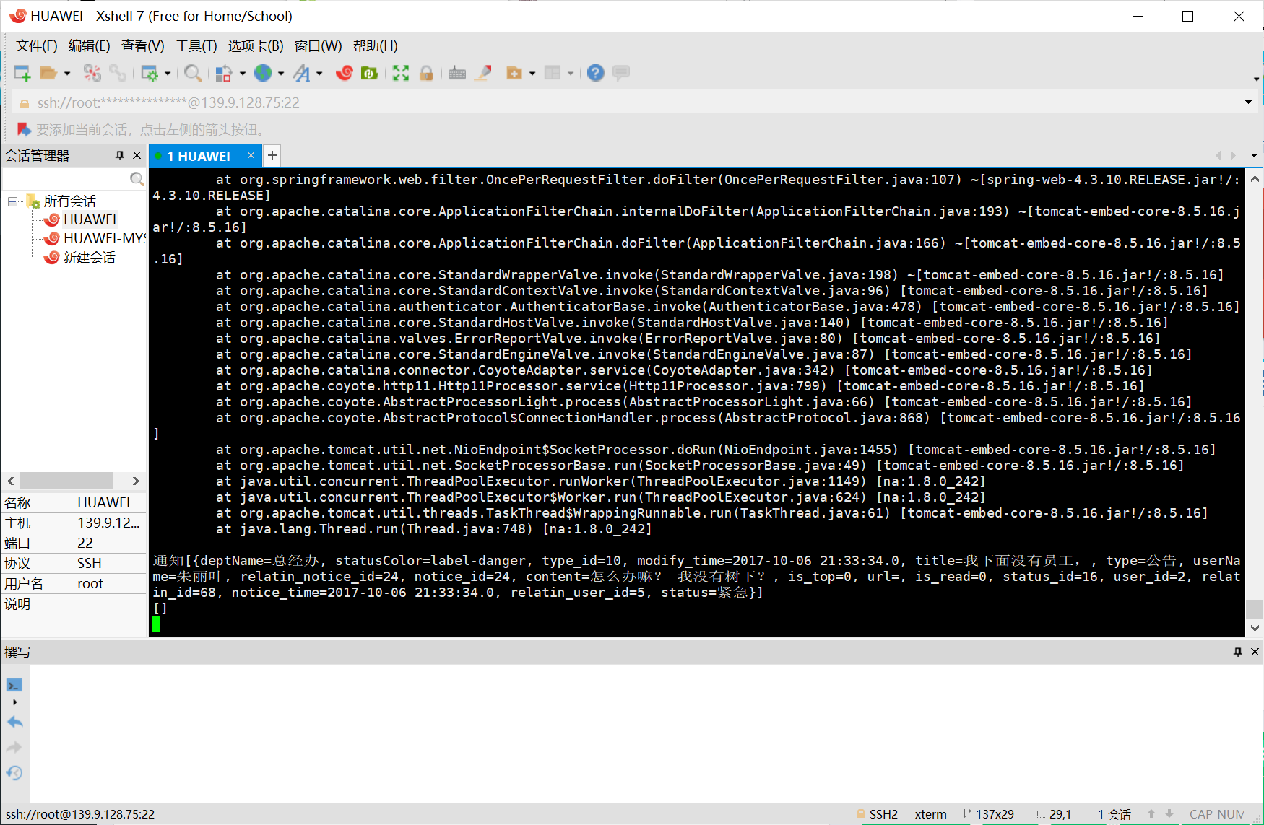Viewport: 1264px width, 825px height.
Task: Click the font 'A' toolbar icon
Action: (302, 73)
